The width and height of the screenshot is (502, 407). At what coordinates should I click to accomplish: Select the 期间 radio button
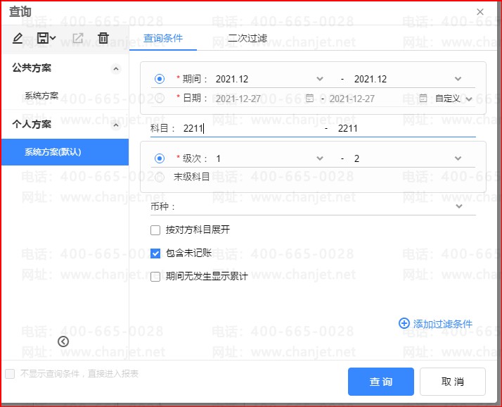[160, 79]
